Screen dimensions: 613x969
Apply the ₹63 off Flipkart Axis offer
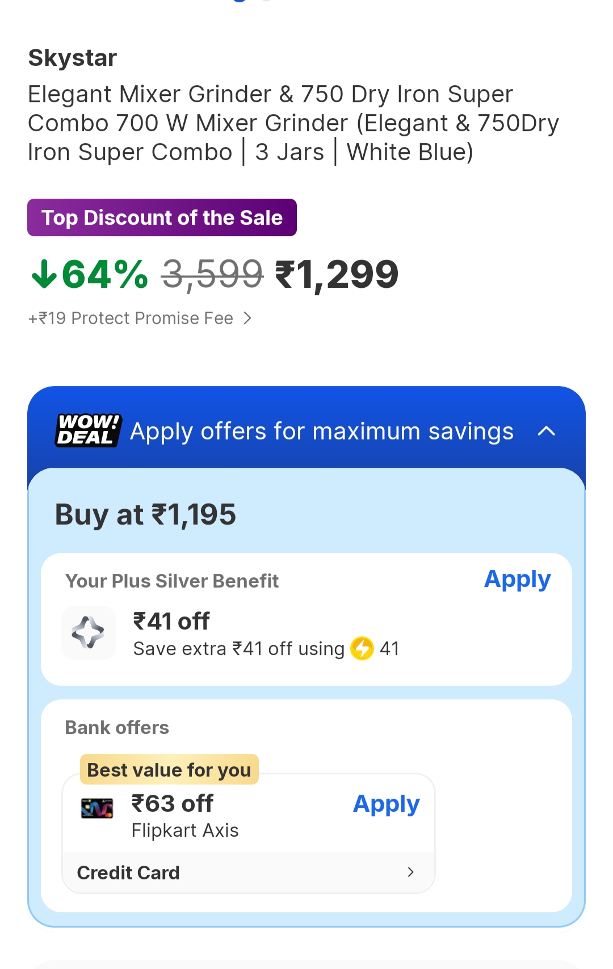(386, 804)
